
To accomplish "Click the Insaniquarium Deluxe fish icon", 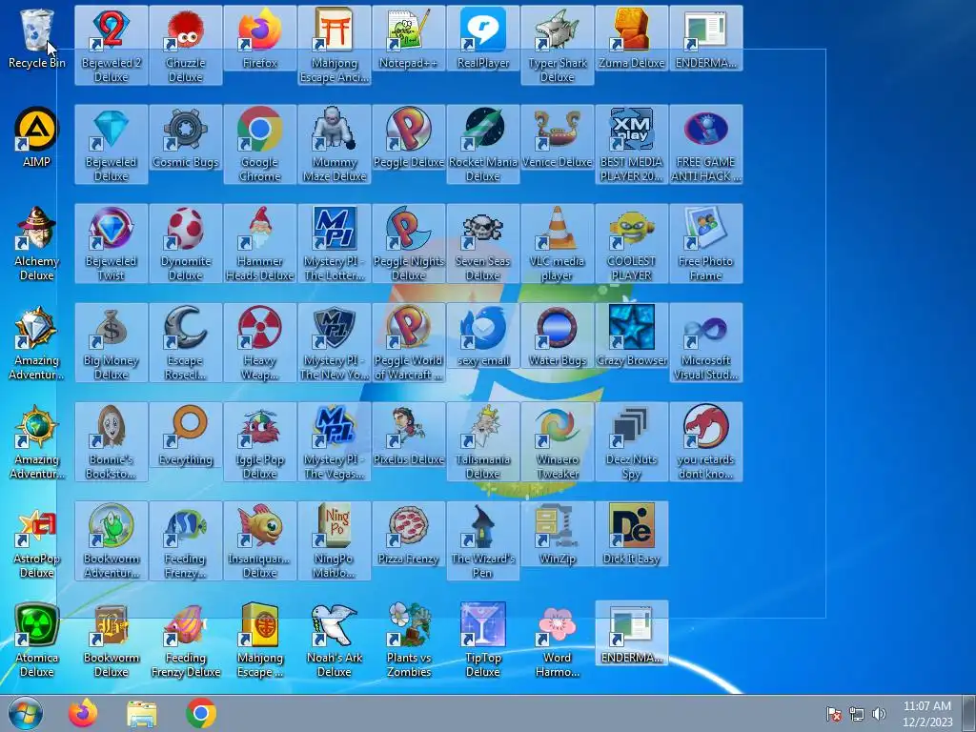I will tap(260, 541).
